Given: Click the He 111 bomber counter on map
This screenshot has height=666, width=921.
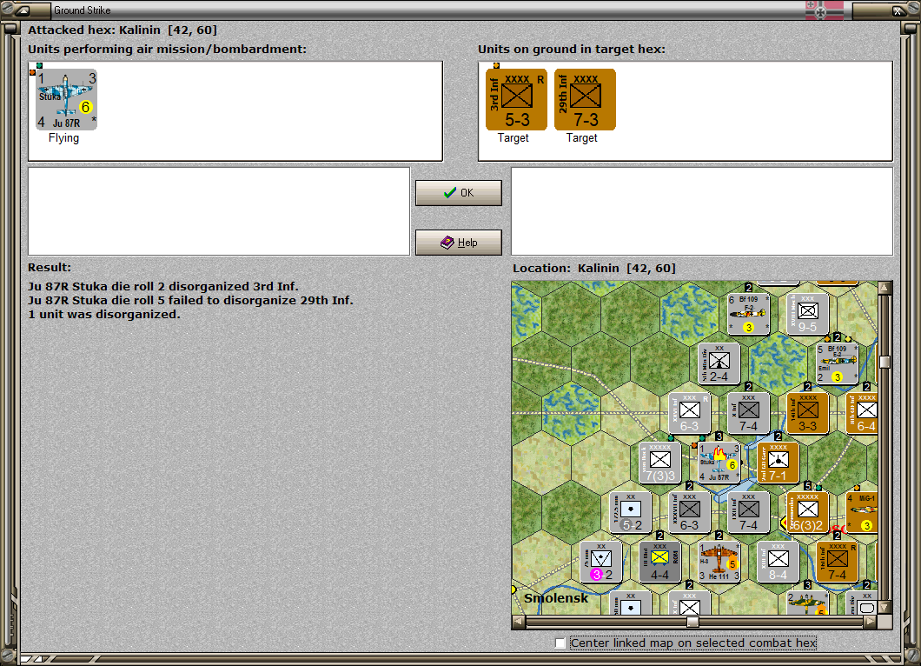Looking at the screenshot, I should click(x=719, y=562).
